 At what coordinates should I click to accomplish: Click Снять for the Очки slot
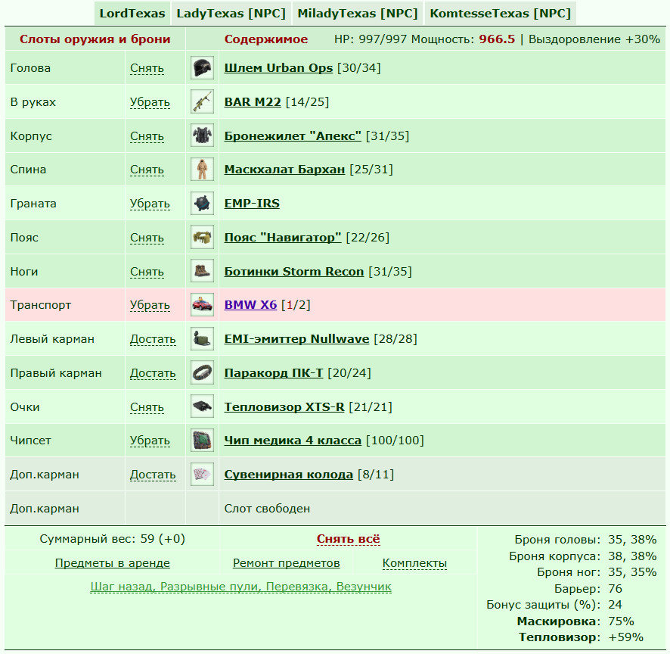tap(147, 407)
